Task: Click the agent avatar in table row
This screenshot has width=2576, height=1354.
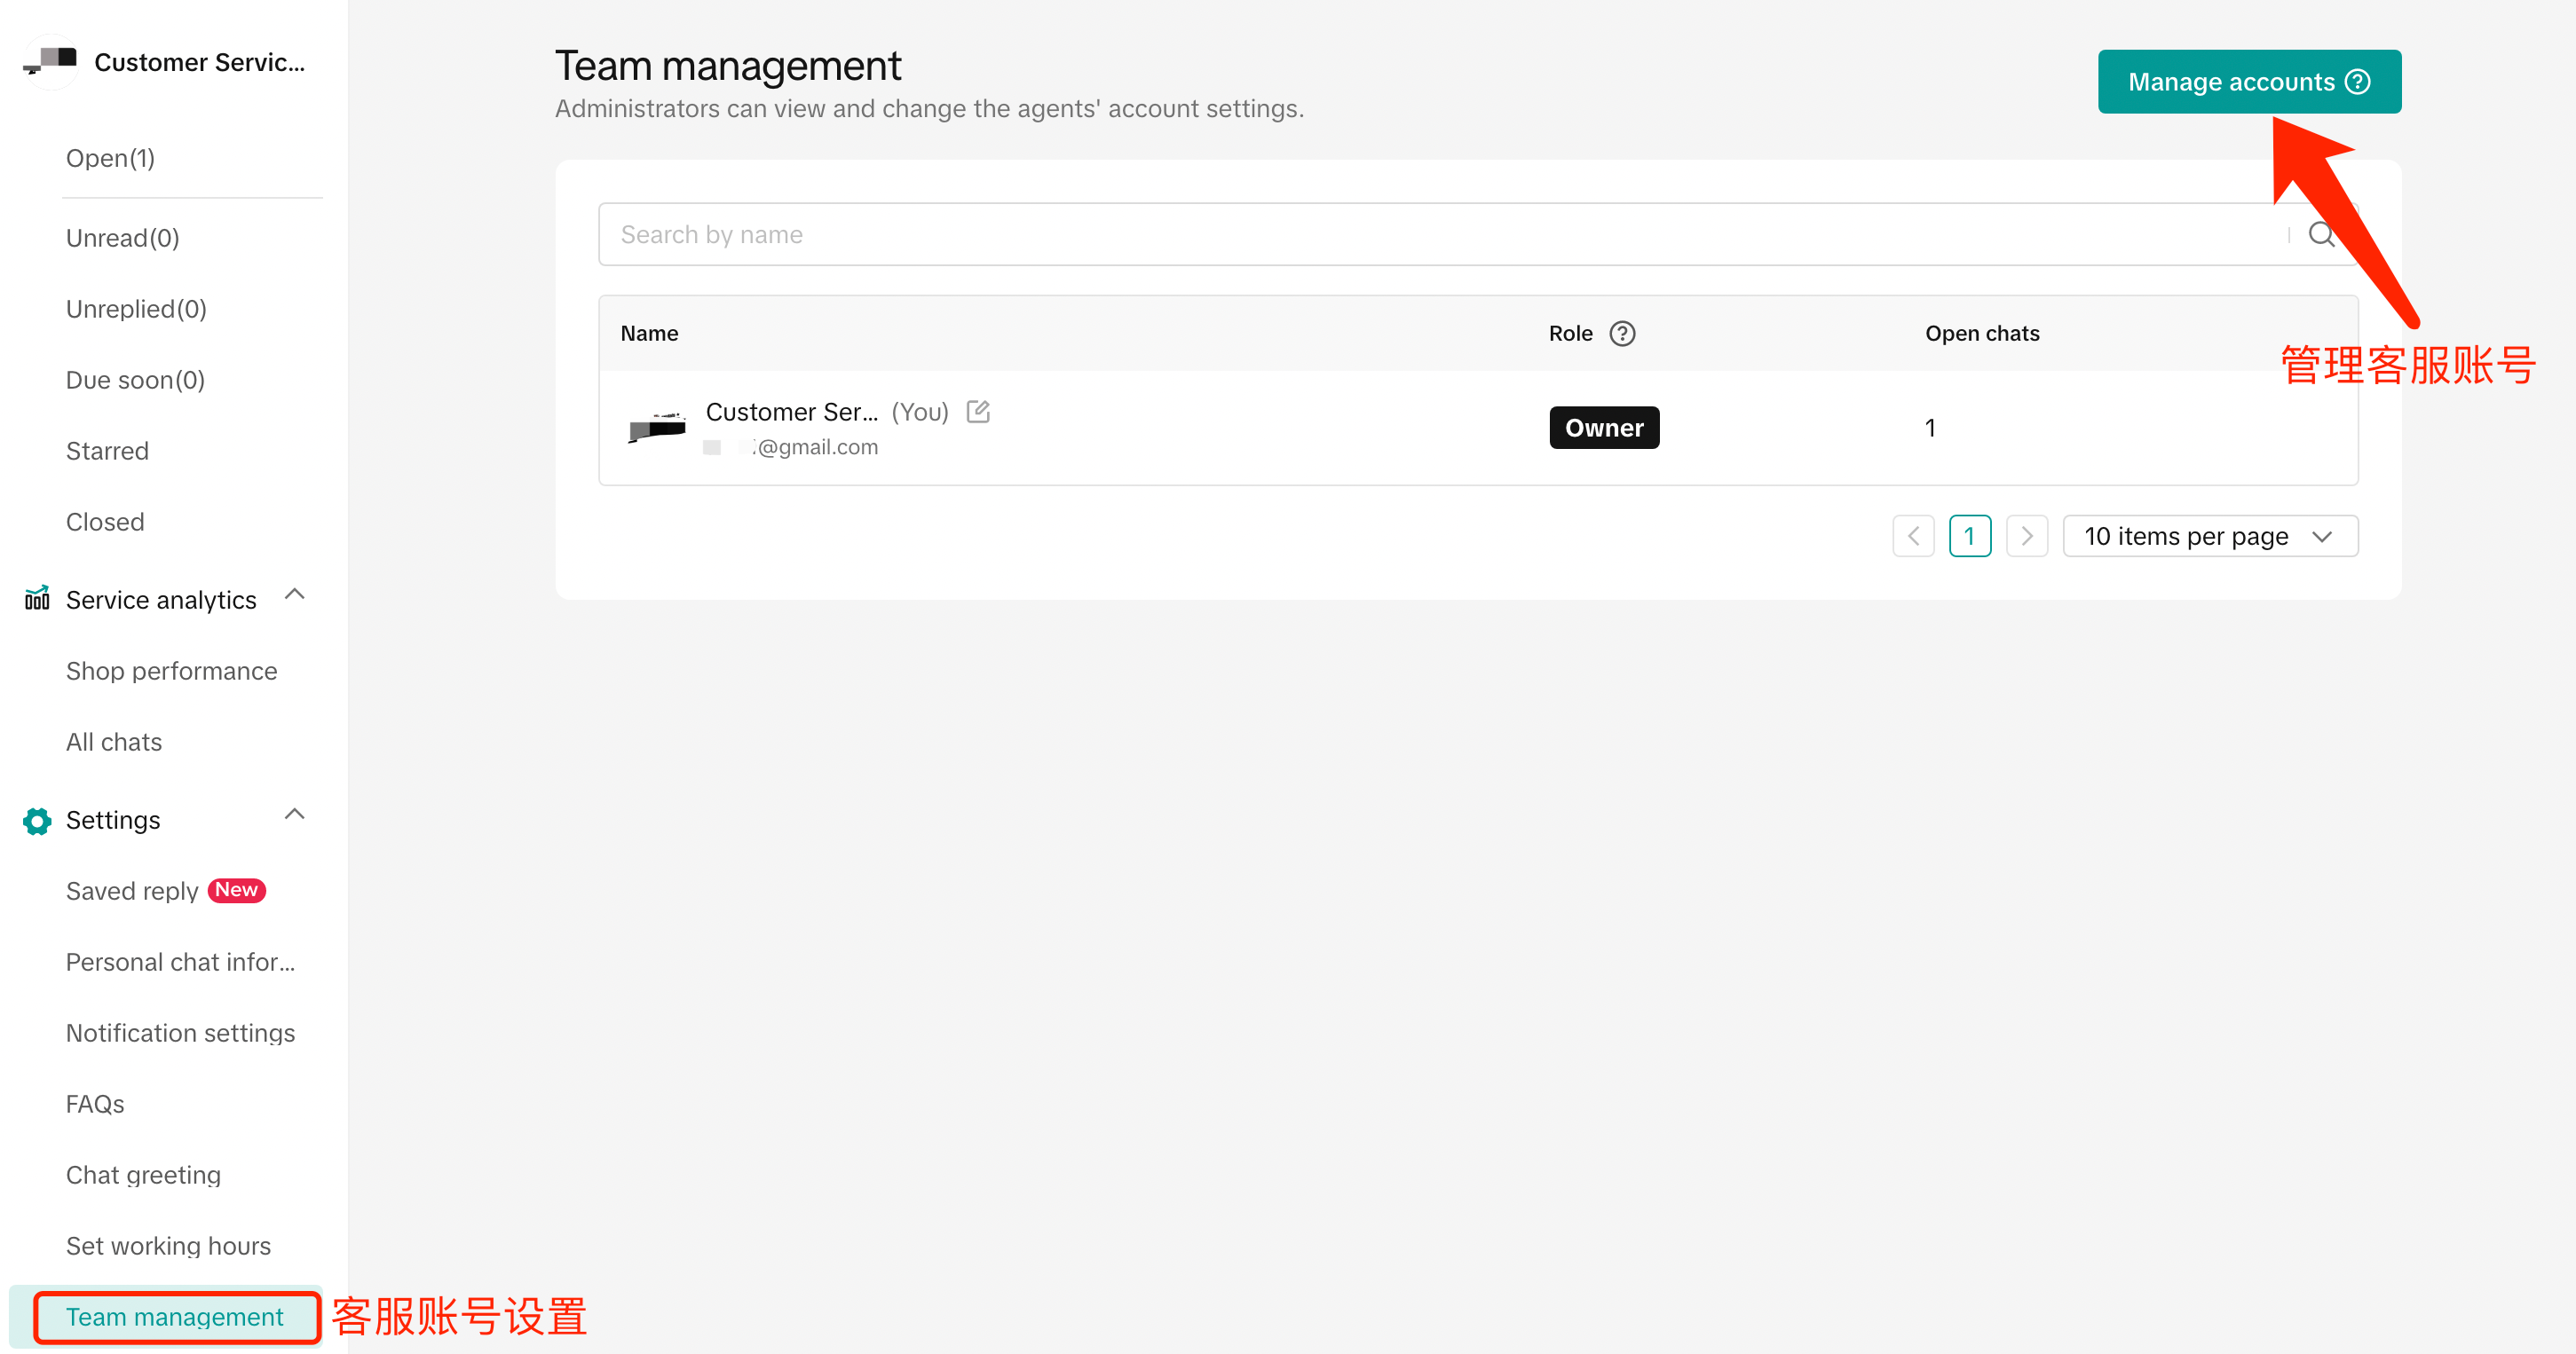Action: coord(656,428)
